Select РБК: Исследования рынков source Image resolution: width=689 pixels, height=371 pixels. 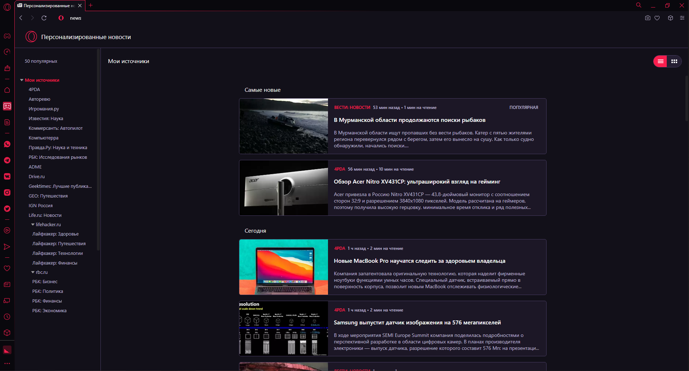58,157
